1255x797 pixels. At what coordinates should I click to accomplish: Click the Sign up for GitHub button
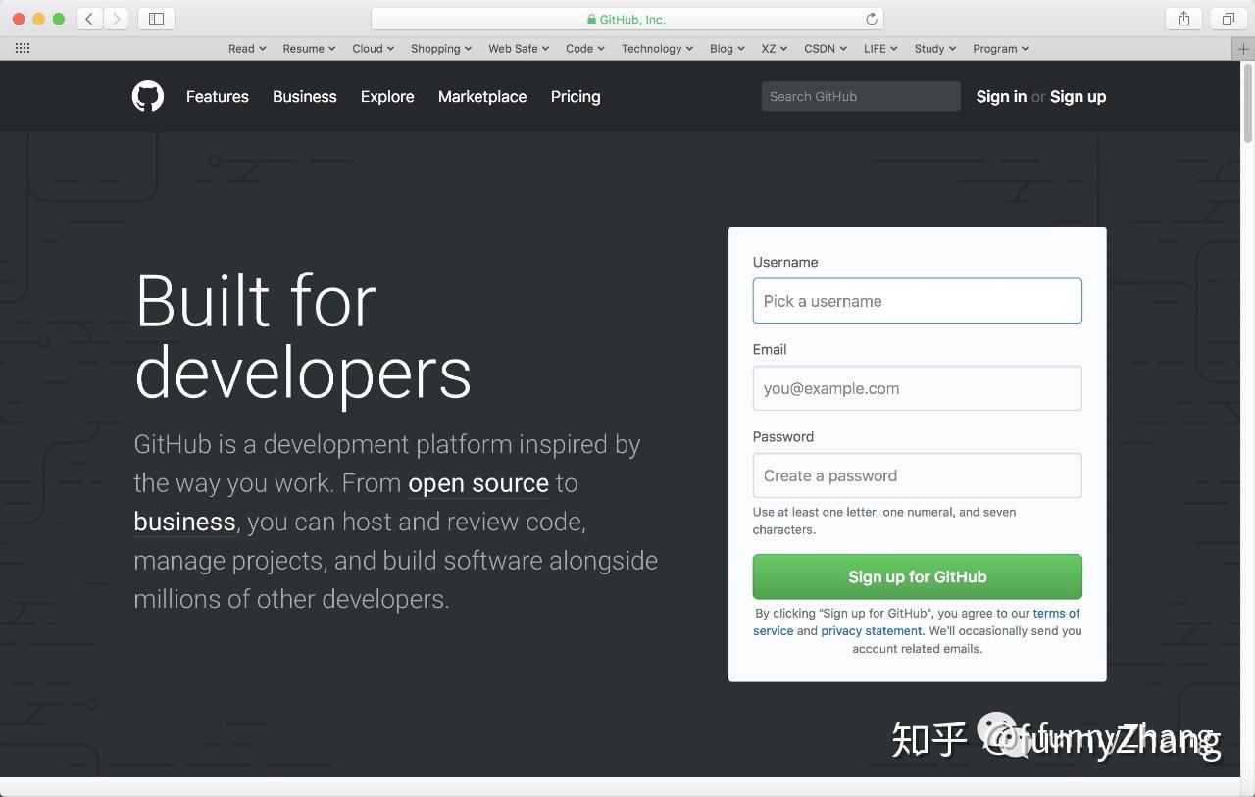pyautogui.click(x=917, y=576)
